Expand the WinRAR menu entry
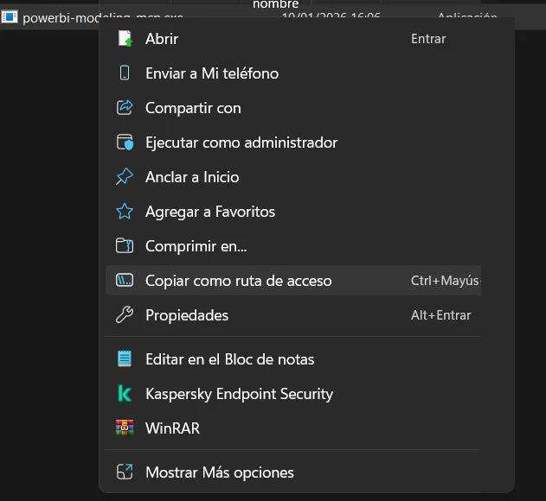 172,428
